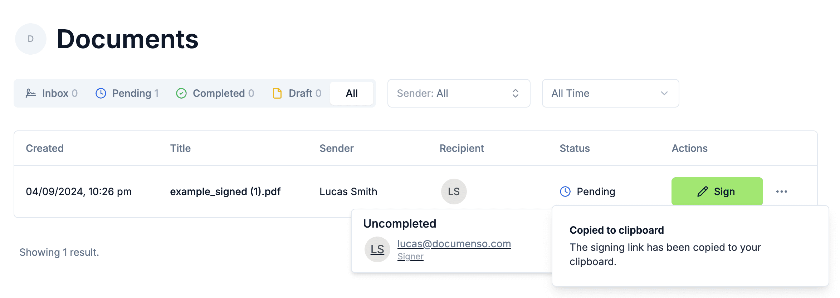This screenshot has height=298, width=840.
Task: Click the pending status clock icon in the row
Action: (565, 192)
